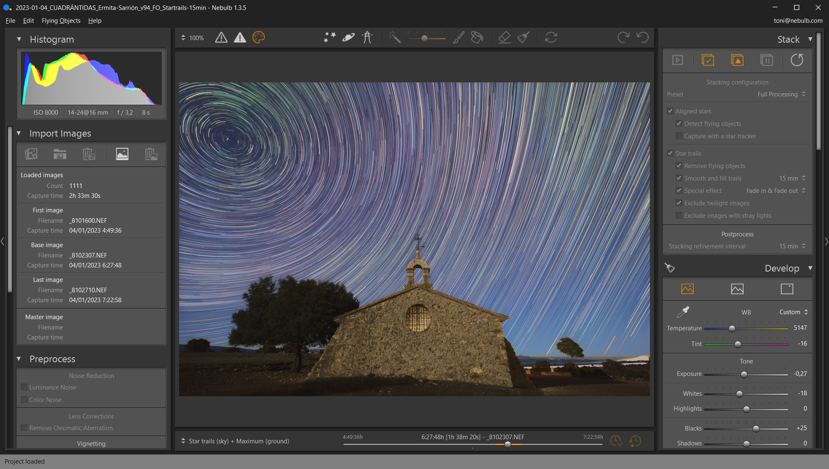The width and height of the screenshot is (829, 469).
Task: Open the stacking mode dropdown at bottom
Action: click(235, 441)
